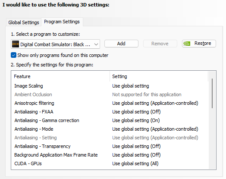This screenshot has width=226, height=179.
Task: Open Anisotropic filtering setting value
Action: 155,103
